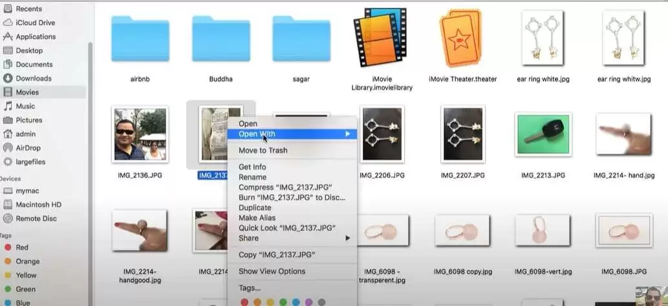Image resolution: width=668 pixels, height=306 pixels.
Task: Click the sagar folder icon
Action: 301,39
